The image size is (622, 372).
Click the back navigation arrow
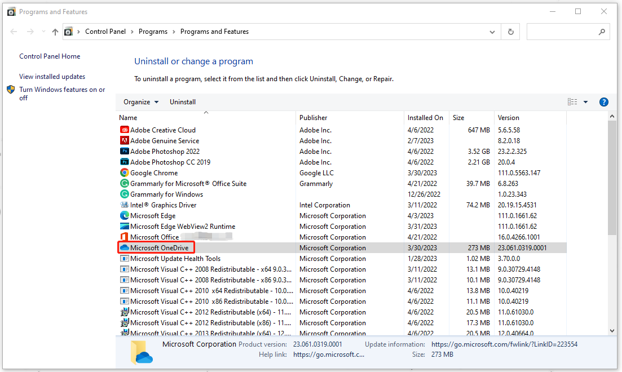click(14, 32)
